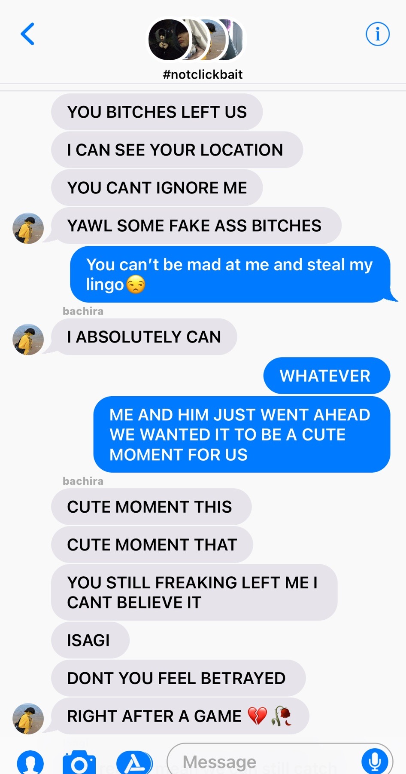Open the camera icon
This screenshot has width=406, height=774.
[x=79, y=763]
